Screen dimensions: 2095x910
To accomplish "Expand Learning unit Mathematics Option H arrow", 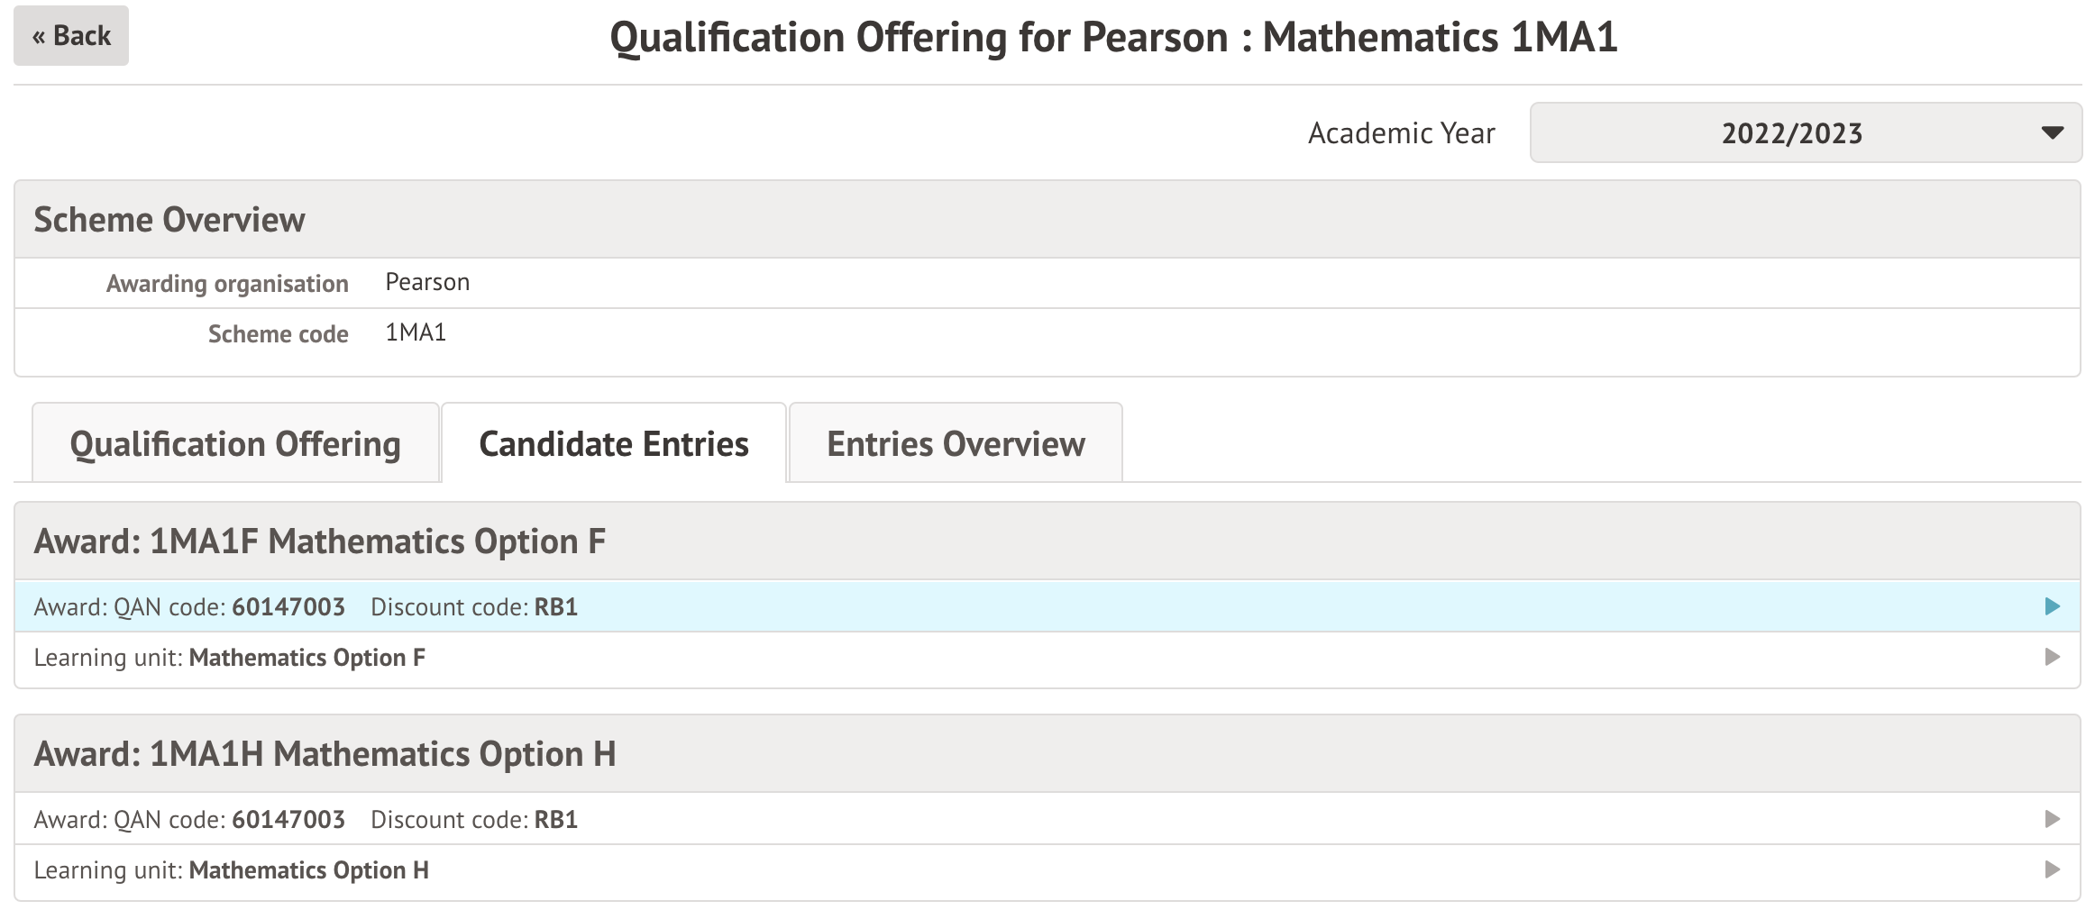I will click(2052, 869).
